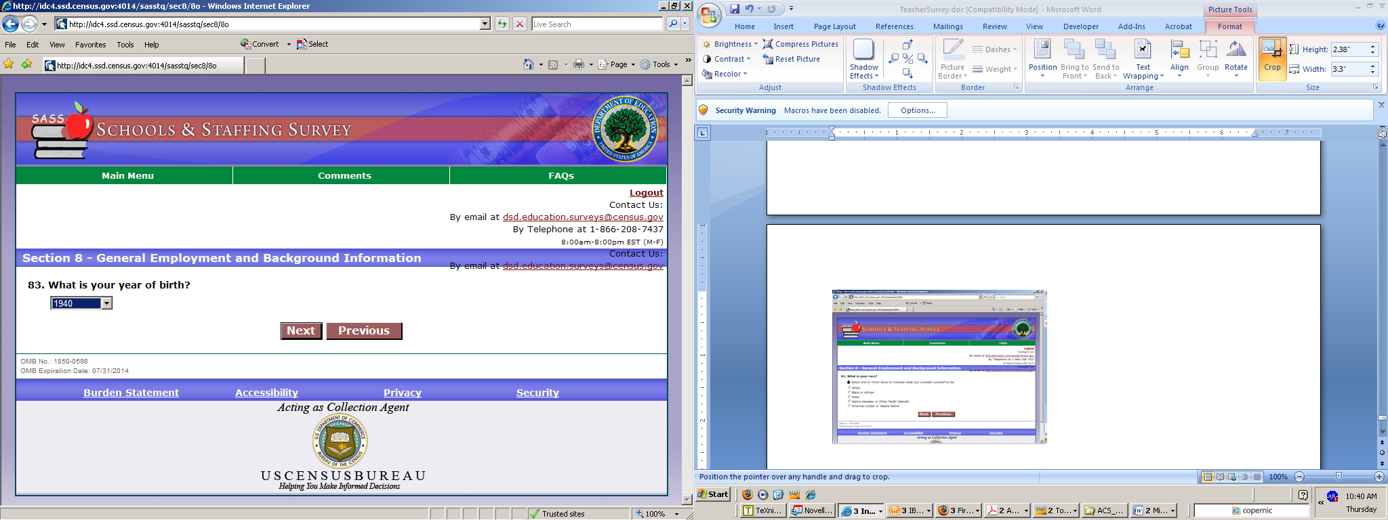Expand the IE address bar dropdown
The width and height of the screenshot is (1388, 520).
tap(485, 24)
